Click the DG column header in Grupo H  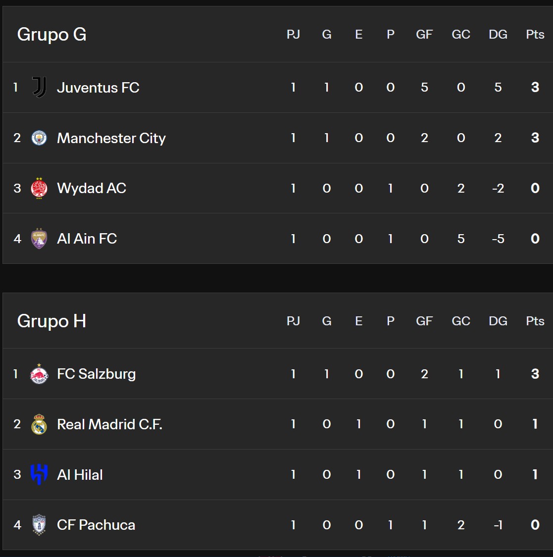tap(498, 321)
